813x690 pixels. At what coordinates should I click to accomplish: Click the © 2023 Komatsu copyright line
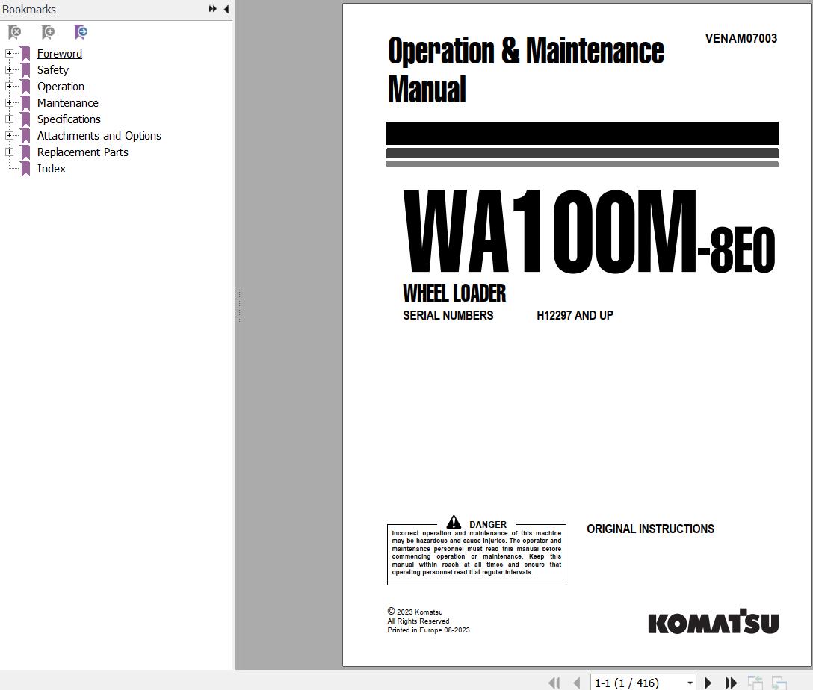point(415,612)
